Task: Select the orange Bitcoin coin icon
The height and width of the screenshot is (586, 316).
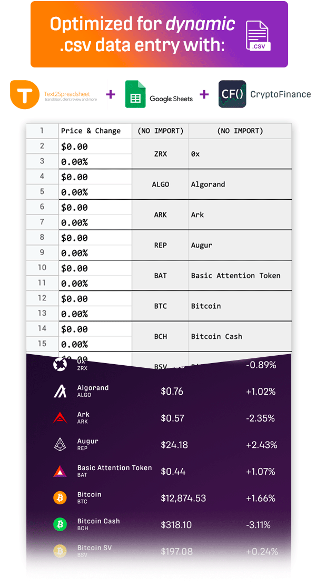Action: coord(60,497)
